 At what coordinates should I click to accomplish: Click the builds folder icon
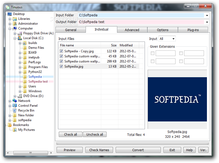[x=25, y=43]
